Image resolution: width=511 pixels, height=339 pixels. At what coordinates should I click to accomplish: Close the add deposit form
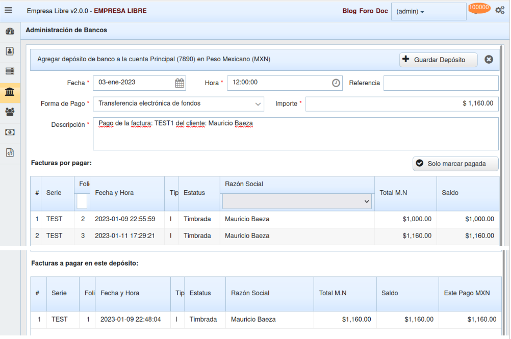(x=489, y=60)
